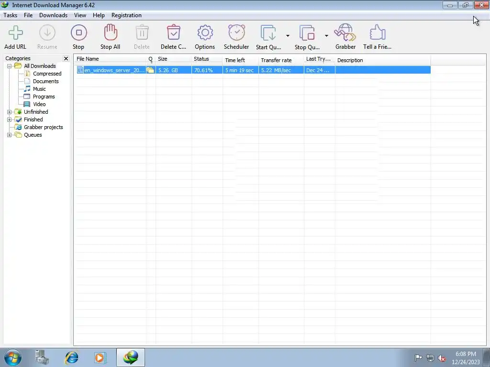Sort by Size column header
The image size is (490, 367).
tap(173, 59)
